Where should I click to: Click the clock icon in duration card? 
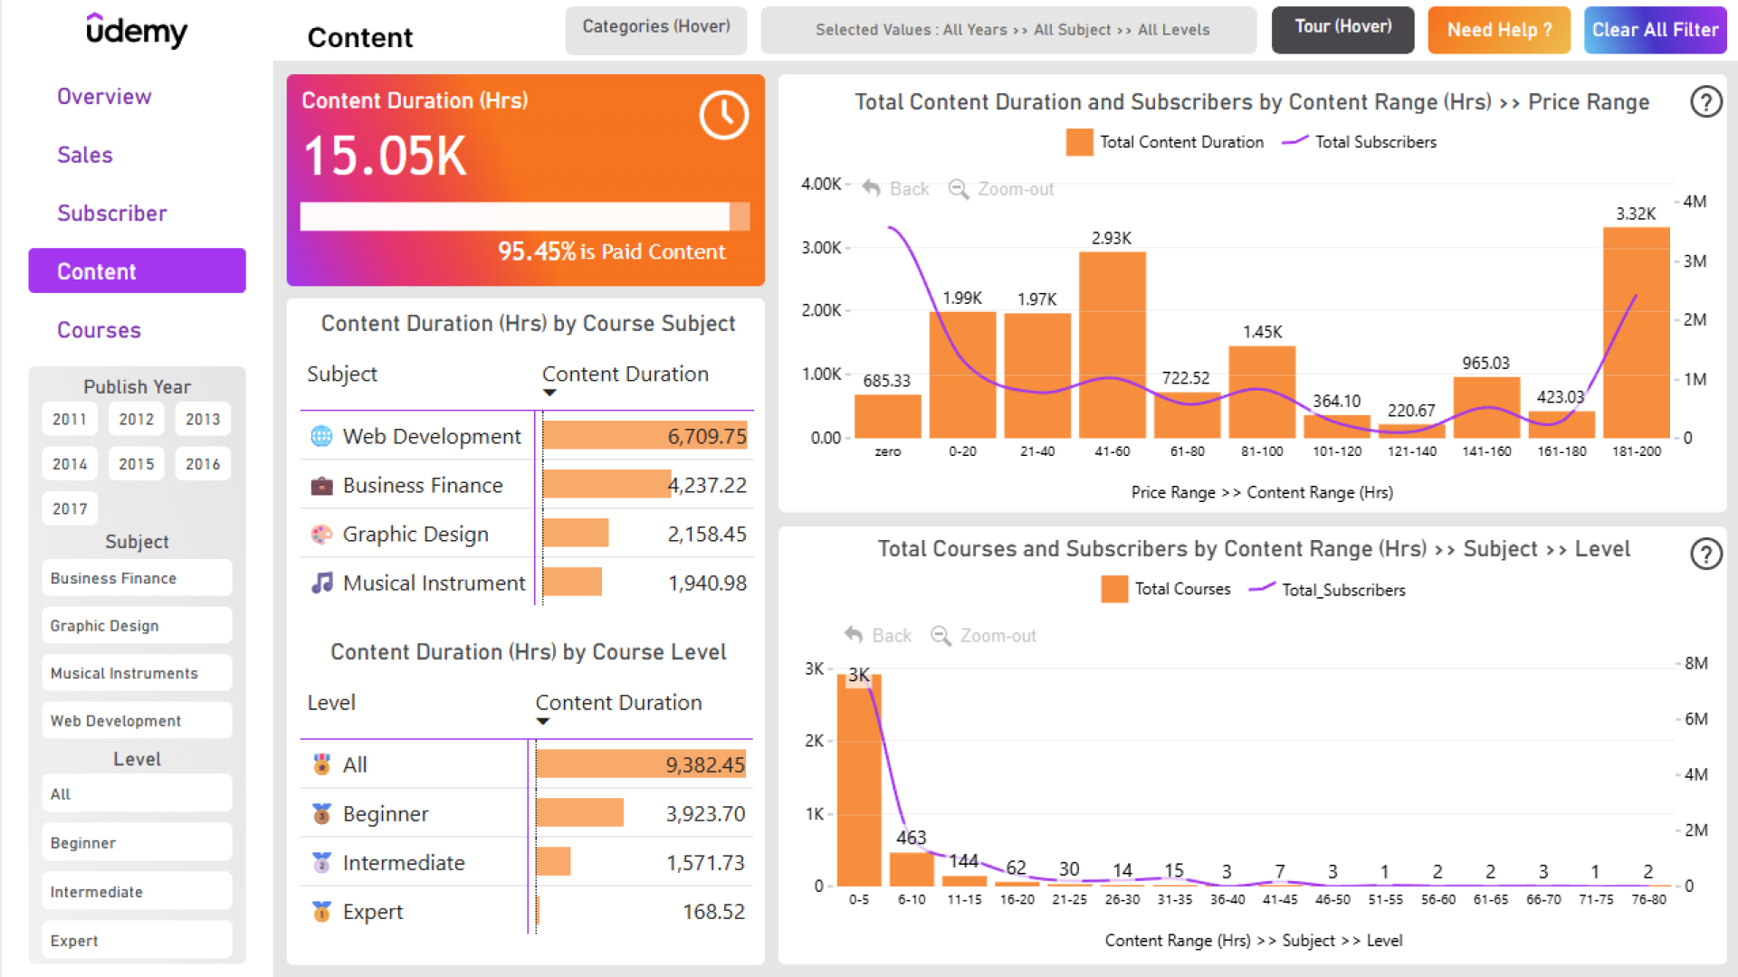pyautogui.click(x=723, y=115)
